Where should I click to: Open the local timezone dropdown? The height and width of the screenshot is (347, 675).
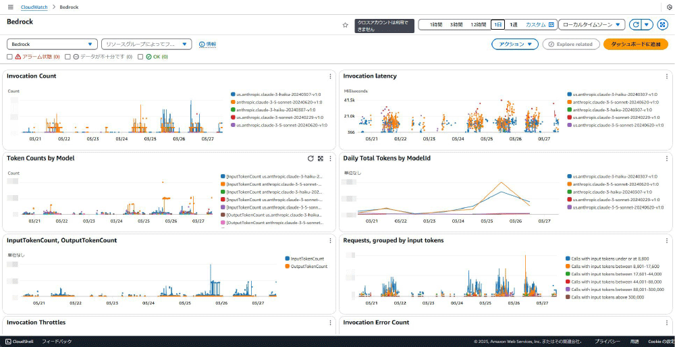click(x=591, y=24)
